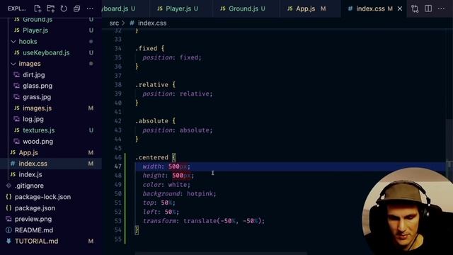The width and height of the screenshot is (453, 255).
Task: Click the src breadcrumb segment
Action: click(114, 23)
